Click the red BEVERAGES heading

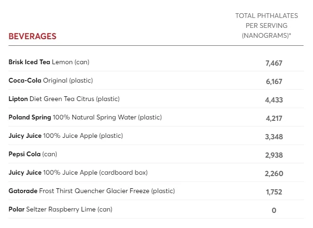[32, 36]
